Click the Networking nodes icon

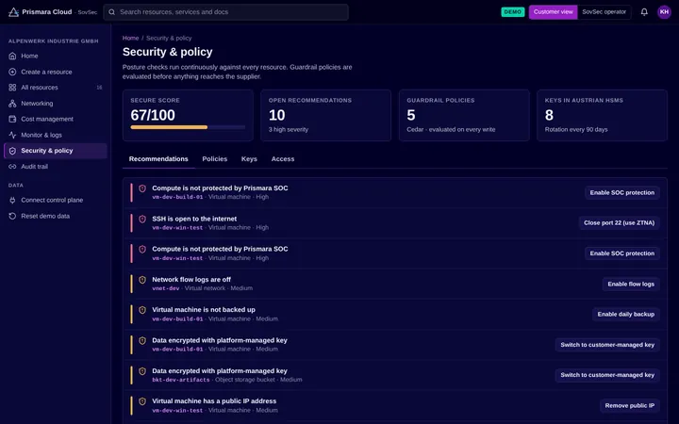point(12,104)
